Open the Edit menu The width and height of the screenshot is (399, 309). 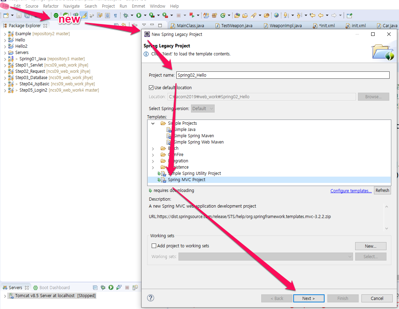(x=17, y=6)
